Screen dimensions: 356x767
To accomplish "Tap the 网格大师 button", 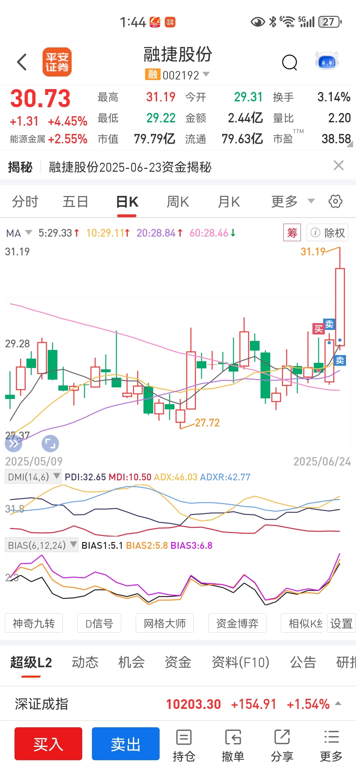I will [165, 623].
